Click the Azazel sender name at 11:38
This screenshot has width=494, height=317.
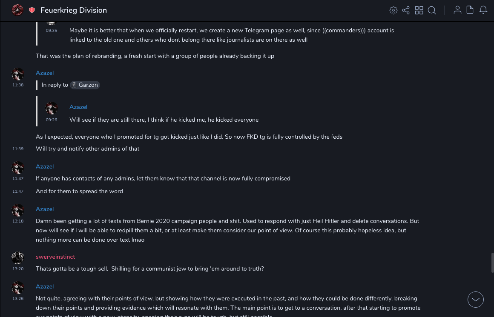pos(45,73)
